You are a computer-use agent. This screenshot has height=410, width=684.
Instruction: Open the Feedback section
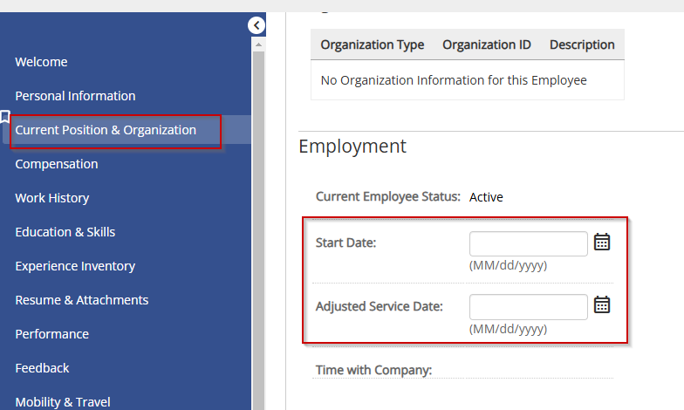point(42,368)
